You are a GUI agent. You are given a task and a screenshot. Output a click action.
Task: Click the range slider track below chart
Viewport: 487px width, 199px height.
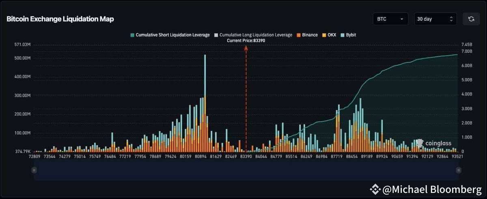coord(246,170)
